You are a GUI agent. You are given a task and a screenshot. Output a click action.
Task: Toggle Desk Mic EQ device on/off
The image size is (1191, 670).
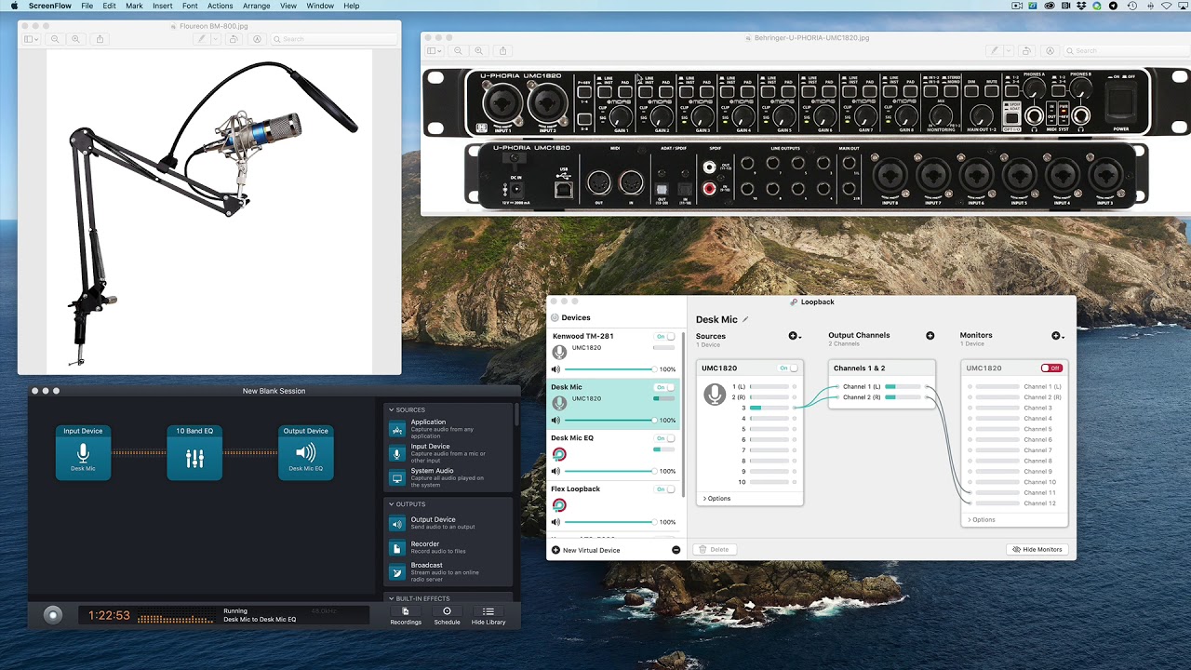pos(666,438)
